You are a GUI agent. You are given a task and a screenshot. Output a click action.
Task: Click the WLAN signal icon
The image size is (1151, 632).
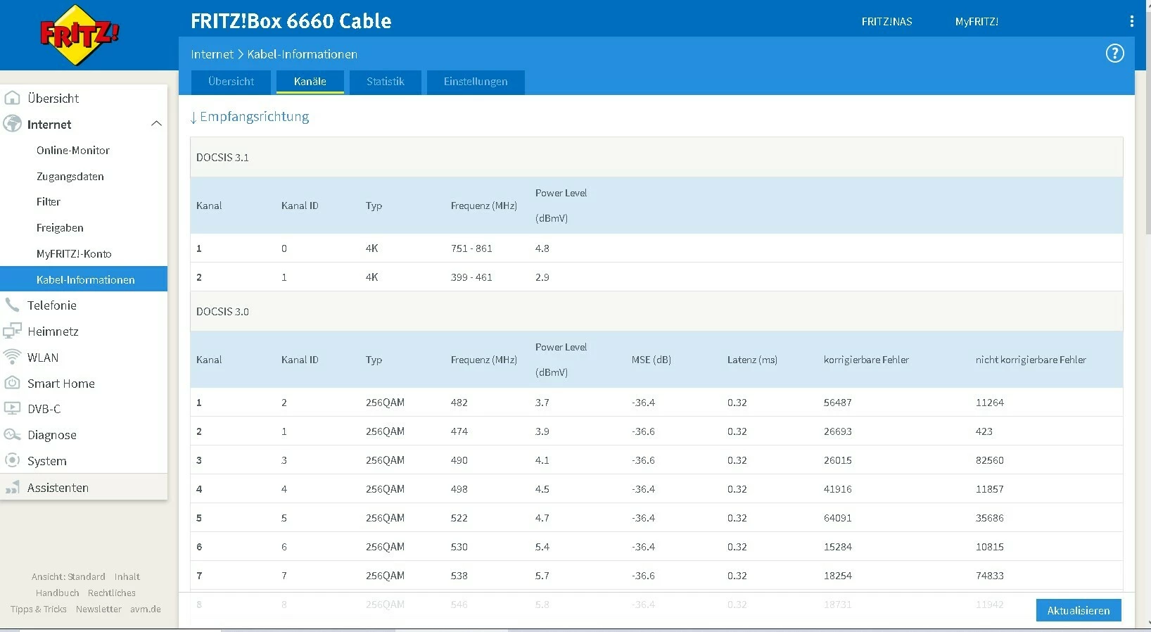(12, 357)
